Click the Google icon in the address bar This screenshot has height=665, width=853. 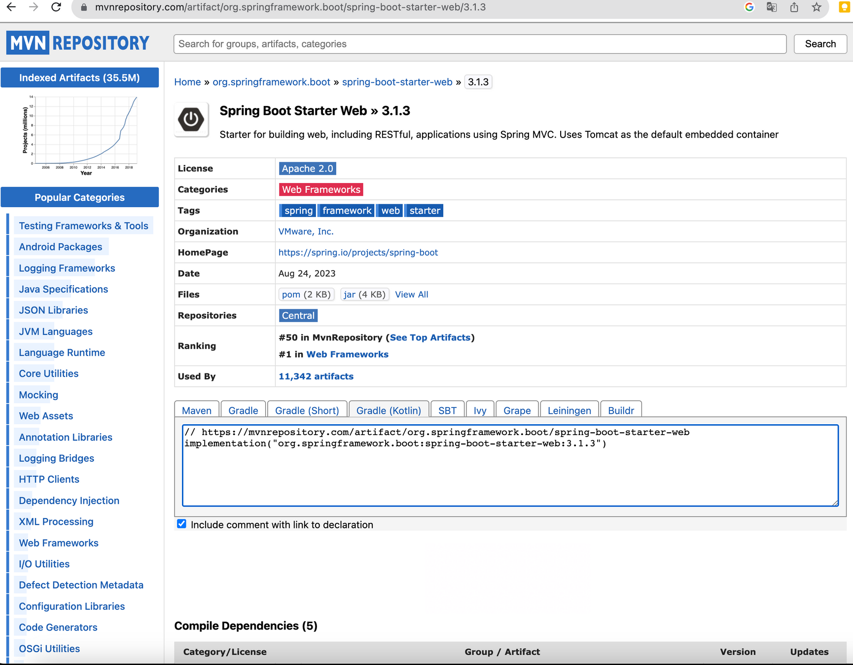[749, 7]
